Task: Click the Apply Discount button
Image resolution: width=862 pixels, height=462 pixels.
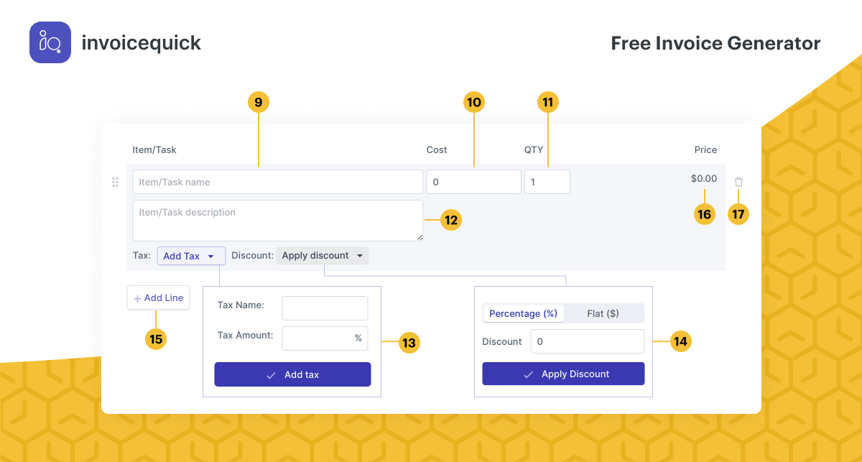Action: [x=563, y=374]
